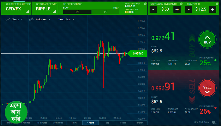Click the info icon beside Stop Loss / Investment
The width and height of the screenshot is (221, 126).
(x=181, y=3)
